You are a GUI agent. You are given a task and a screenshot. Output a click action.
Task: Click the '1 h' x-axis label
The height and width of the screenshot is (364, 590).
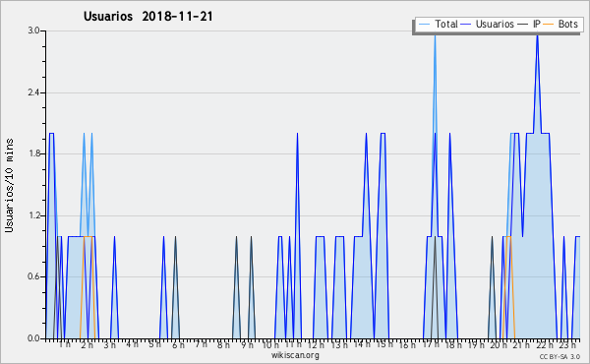click(x=65, y=344)
